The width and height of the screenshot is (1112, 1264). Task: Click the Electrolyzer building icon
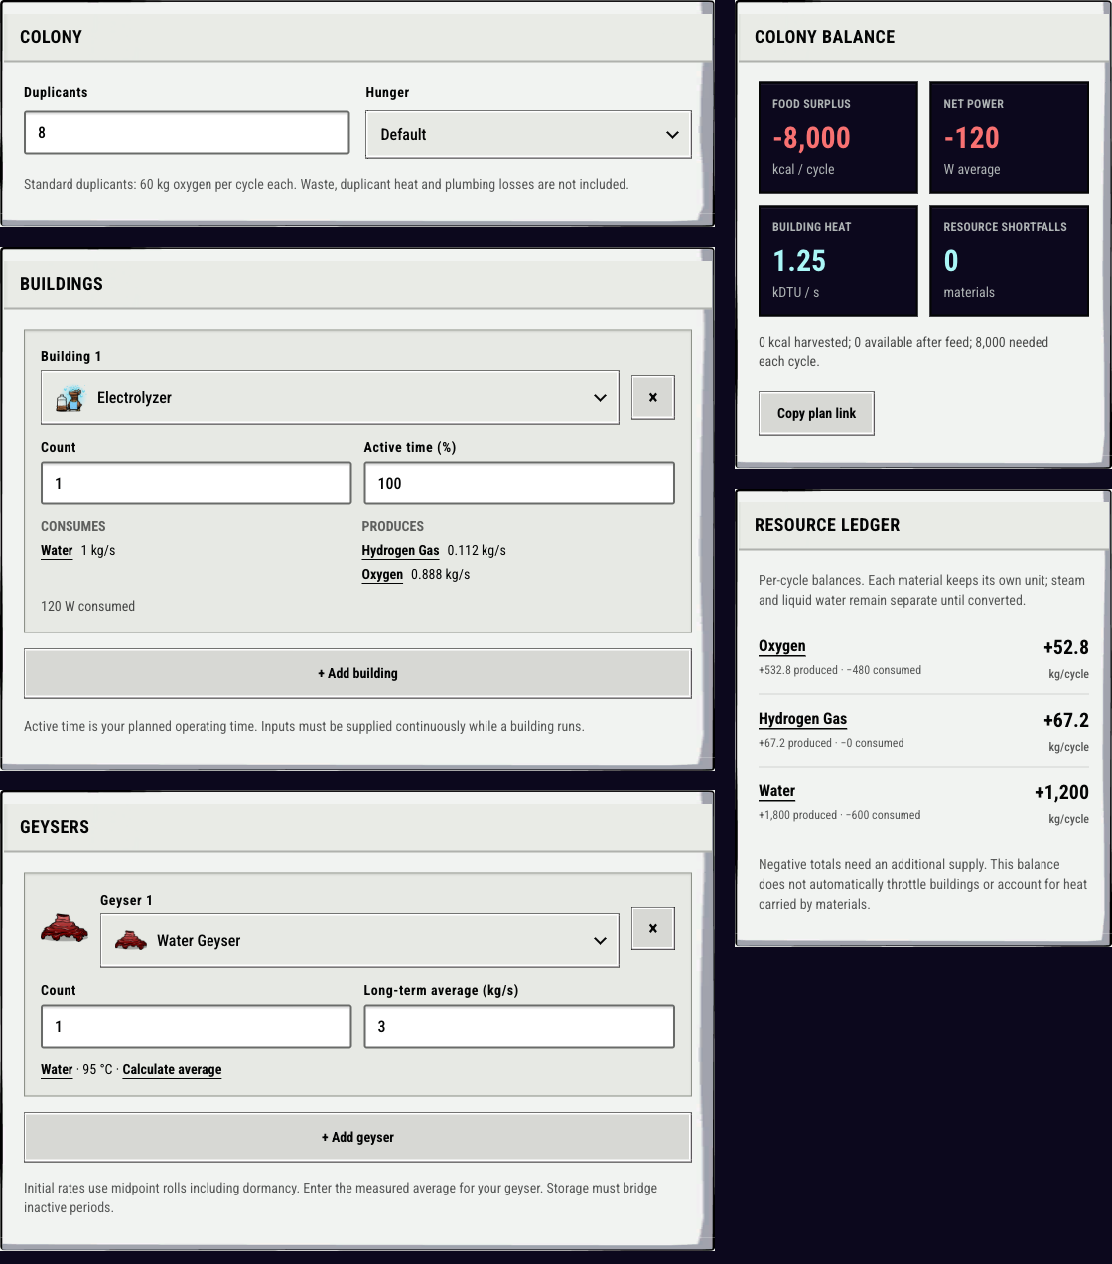click(69, 398)
